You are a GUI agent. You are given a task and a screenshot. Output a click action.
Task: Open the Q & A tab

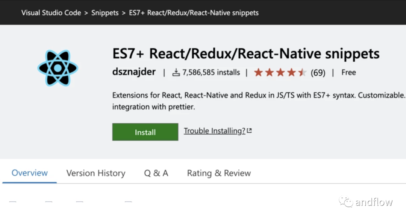tap(156, 173)
